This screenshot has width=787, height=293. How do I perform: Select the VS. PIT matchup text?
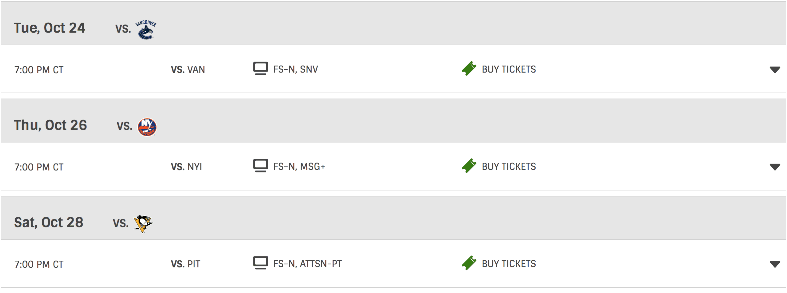pyautogui.click(x=185, y=264)
